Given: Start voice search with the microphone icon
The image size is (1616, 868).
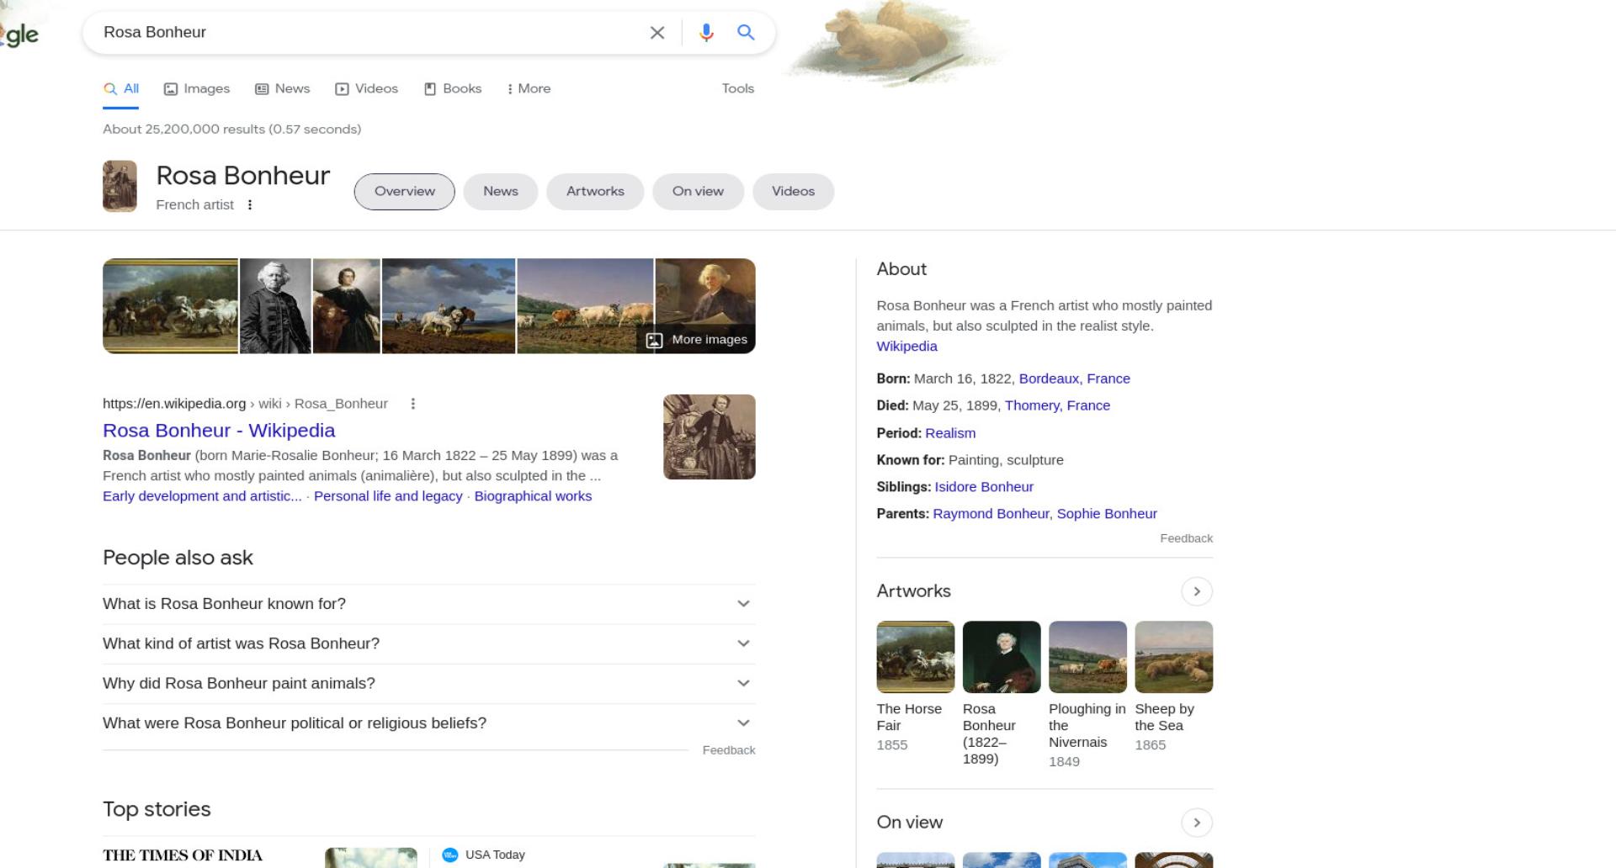Looking at the screenshot, I should (706, 33).
